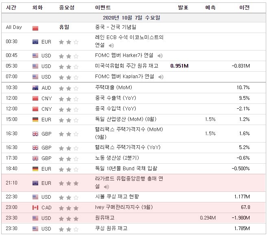Click speaker icon next to FOMC 멤버 Harker가 연설
The height and width of the screenshot is (235, 267).
[160, 56]
